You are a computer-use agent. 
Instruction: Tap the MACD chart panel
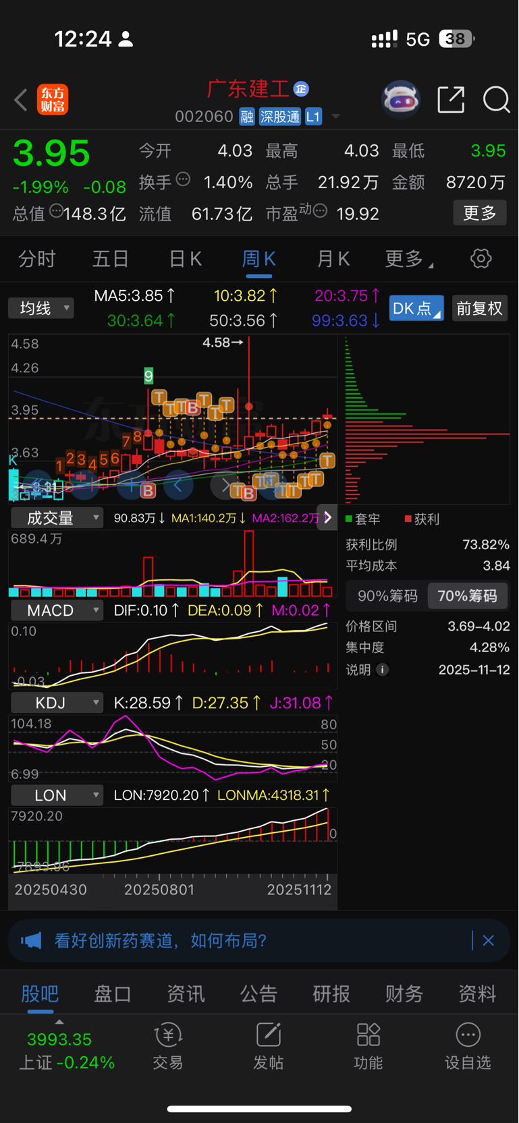pos(172,656)
